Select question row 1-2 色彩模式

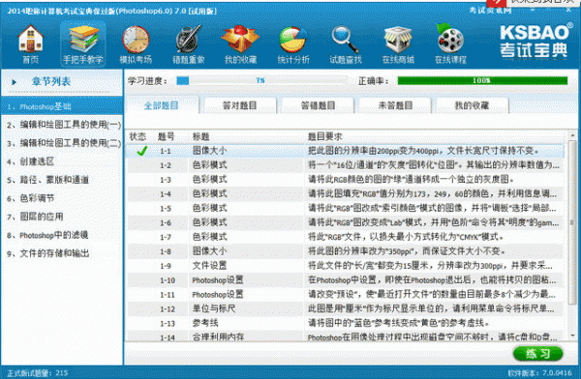pos(346,165)
